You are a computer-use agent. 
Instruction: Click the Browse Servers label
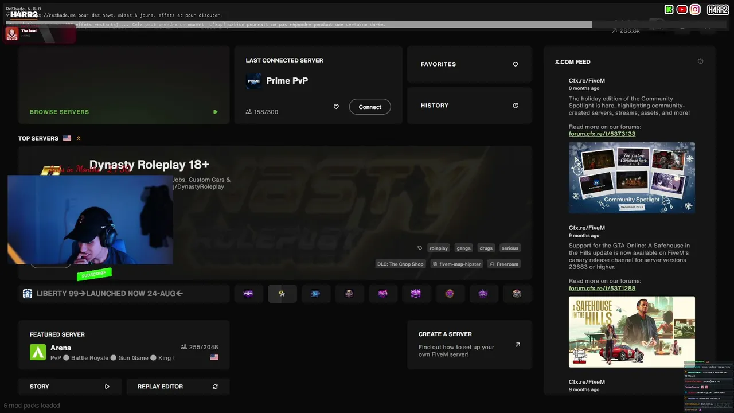coord(59,112)
